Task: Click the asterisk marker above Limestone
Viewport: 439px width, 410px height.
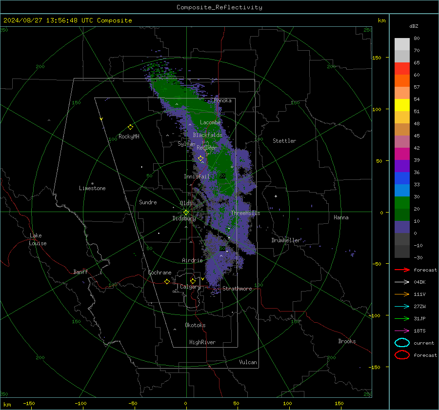Action: point(92,184)
